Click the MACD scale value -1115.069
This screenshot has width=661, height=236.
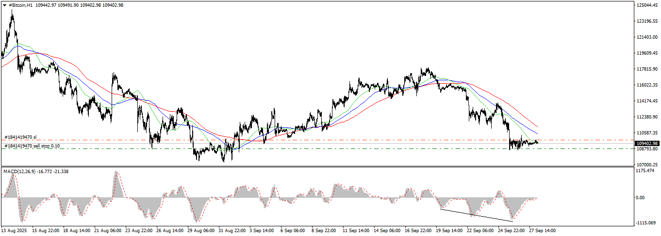pyautogui.click(x=645, y=223)
